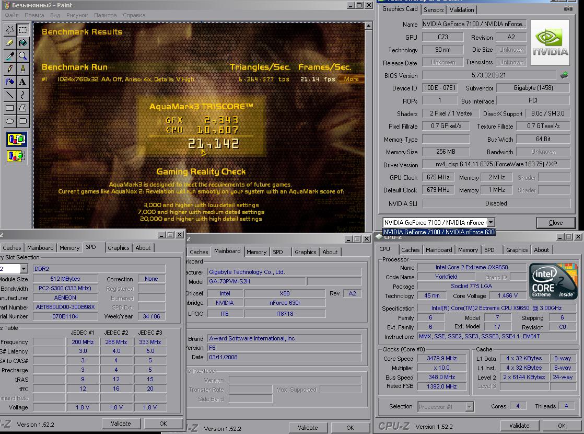
Task: Choose the Ellipse shape tool
Action: tap(10, 121)
